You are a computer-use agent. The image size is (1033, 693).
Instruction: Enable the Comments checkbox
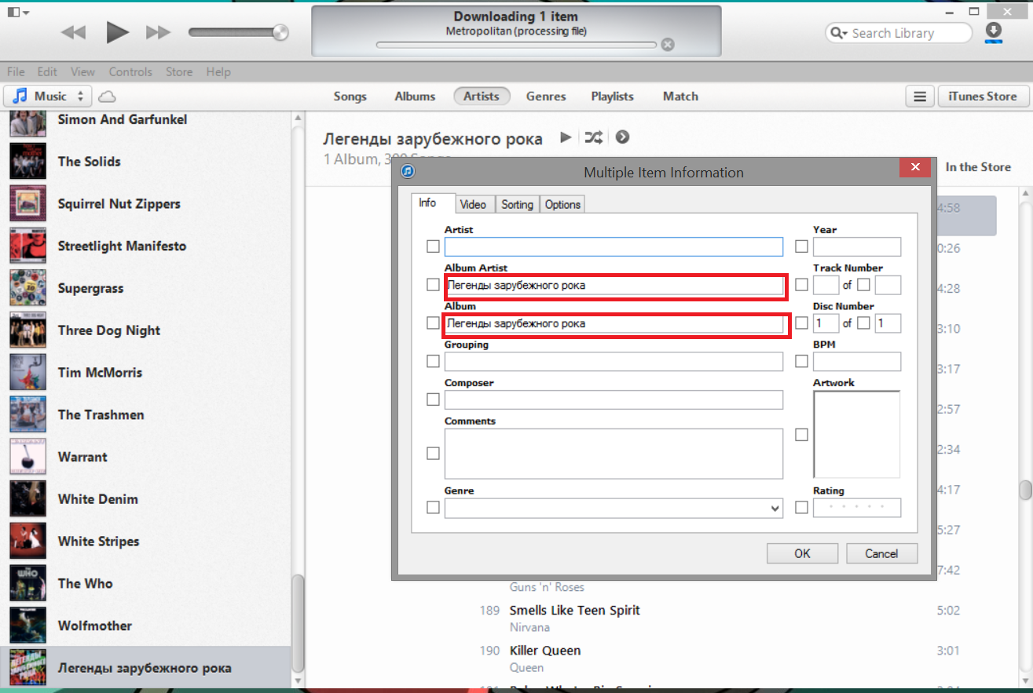coord(433,453)
